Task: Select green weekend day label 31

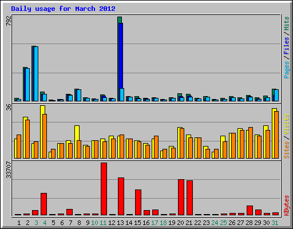Action: [275, 223]
